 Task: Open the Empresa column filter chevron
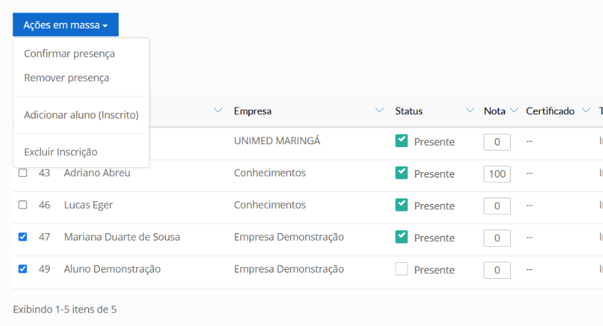(x=379, y=111)
